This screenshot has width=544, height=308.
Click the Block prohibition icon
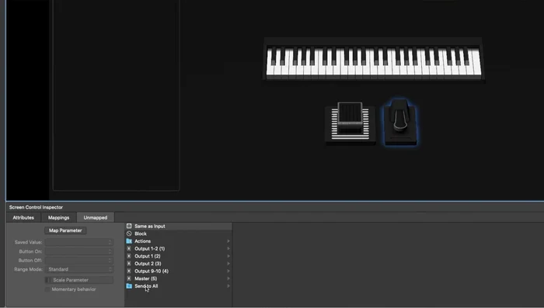click(129, 234)
